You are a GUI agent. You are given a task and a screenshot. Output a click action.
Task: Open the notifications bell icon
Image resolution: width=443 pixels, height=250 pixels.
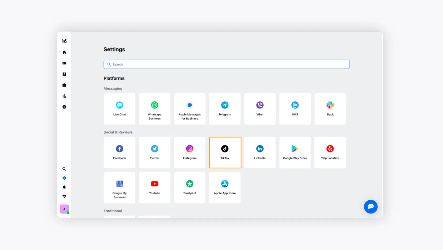(x=64, y=187)
